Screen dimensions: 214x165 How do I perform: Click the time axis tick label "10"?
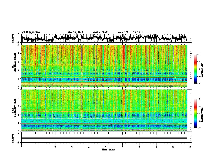pyautogui.click(x=190, y=147)
